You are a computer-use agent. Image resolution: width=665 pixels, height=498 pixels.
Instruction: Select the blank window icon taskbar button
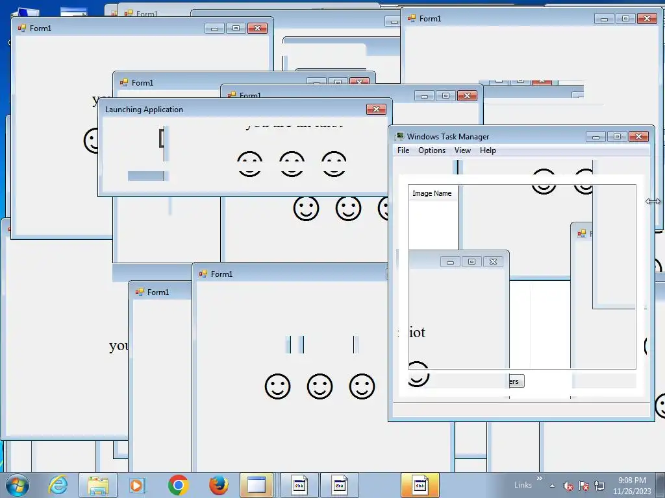(256, 485)
